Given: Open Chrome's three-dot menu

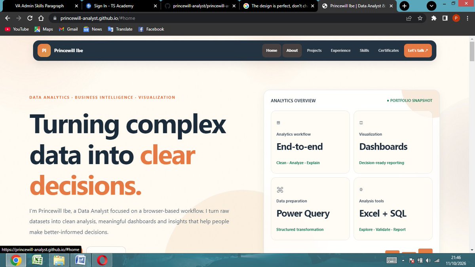Looking at the screenshot, I should pyautogui.click(x=467, y=18).
